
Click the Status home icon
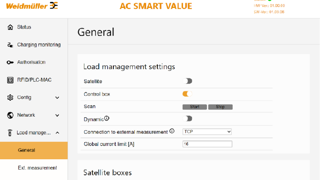10,27
